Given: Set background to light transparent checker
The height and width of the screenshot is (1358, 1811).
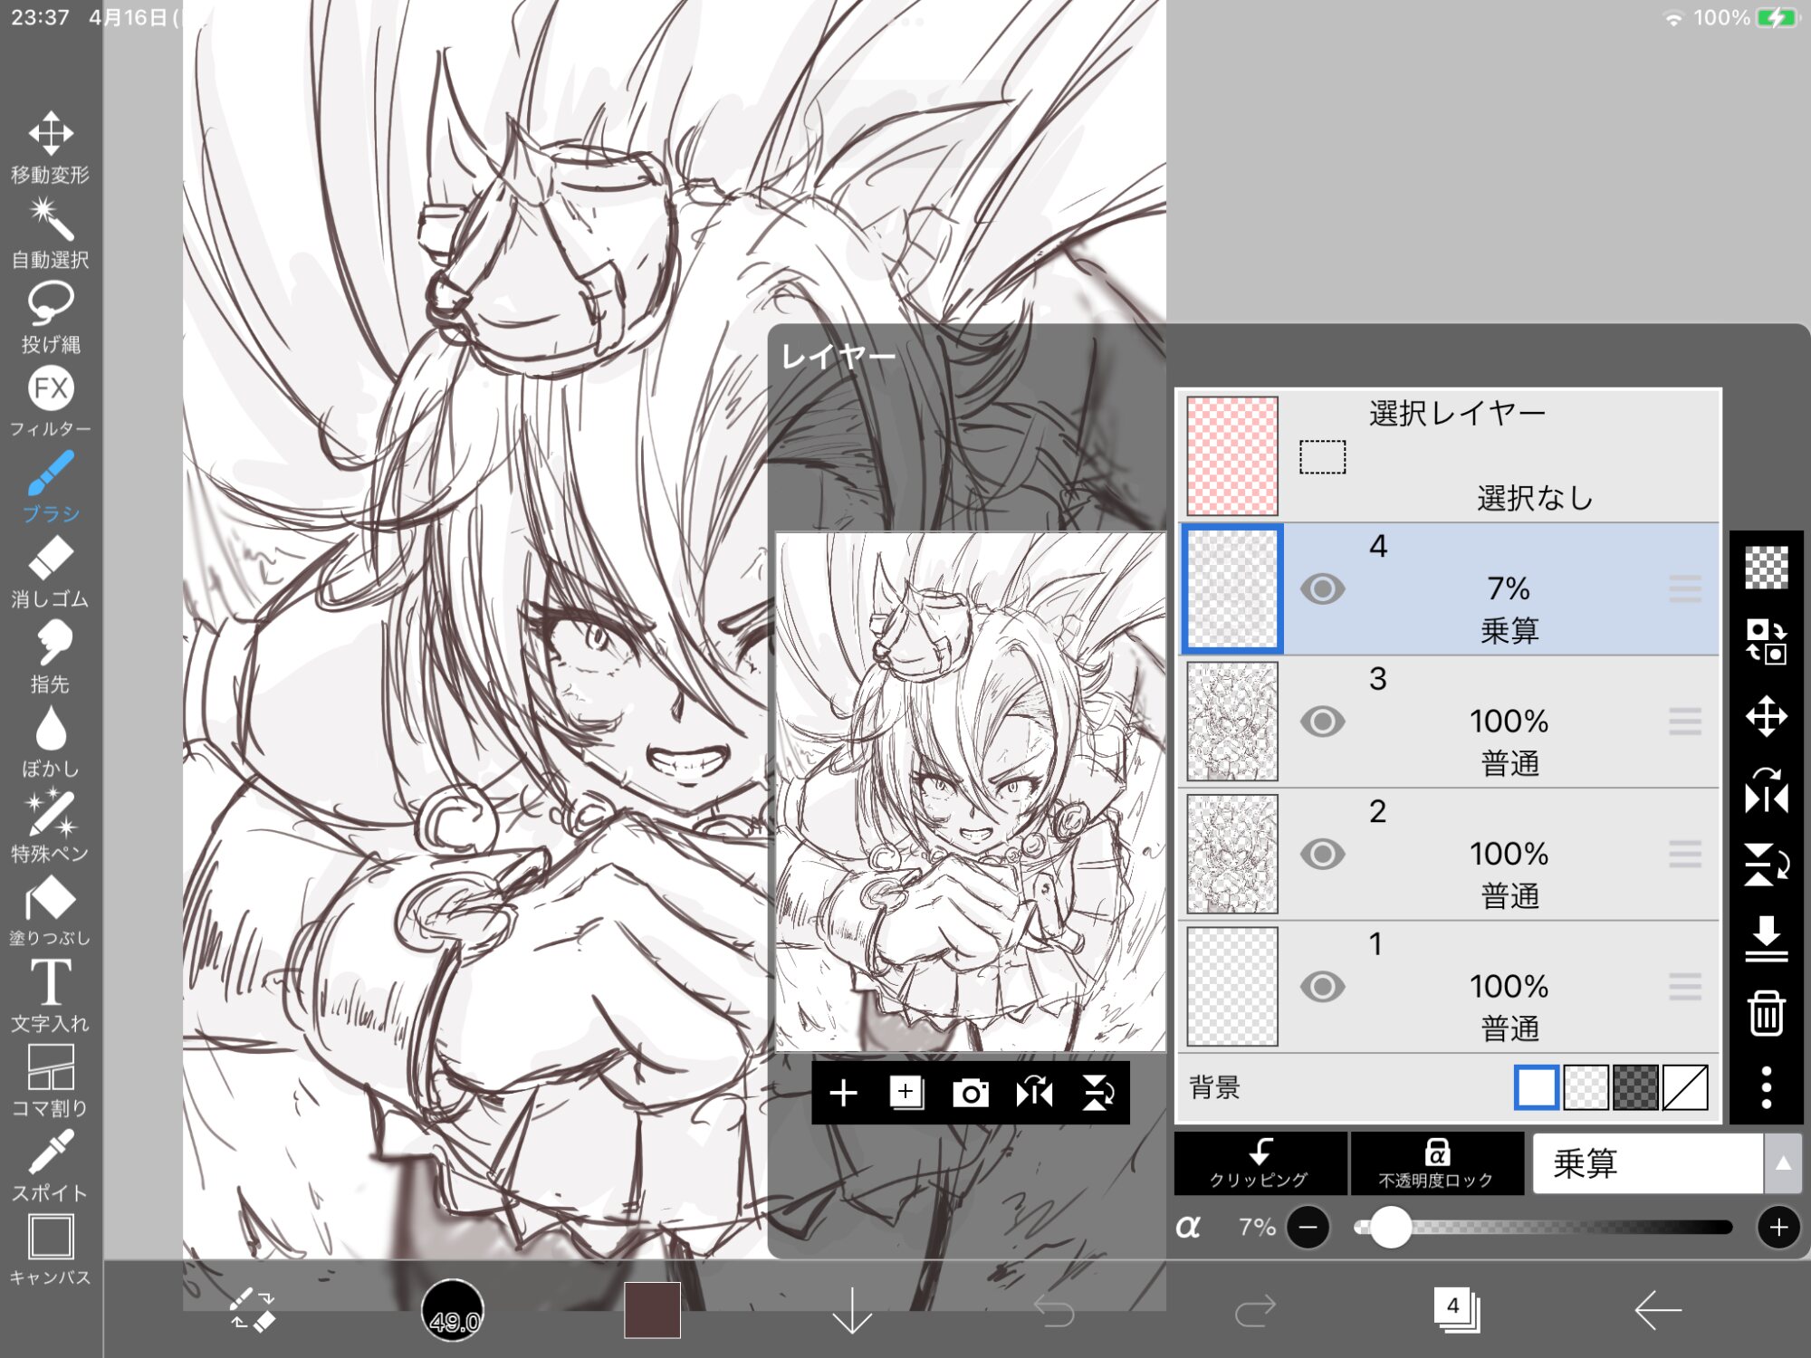Looking at the screenshot, I should [x=1586, y=1087].
